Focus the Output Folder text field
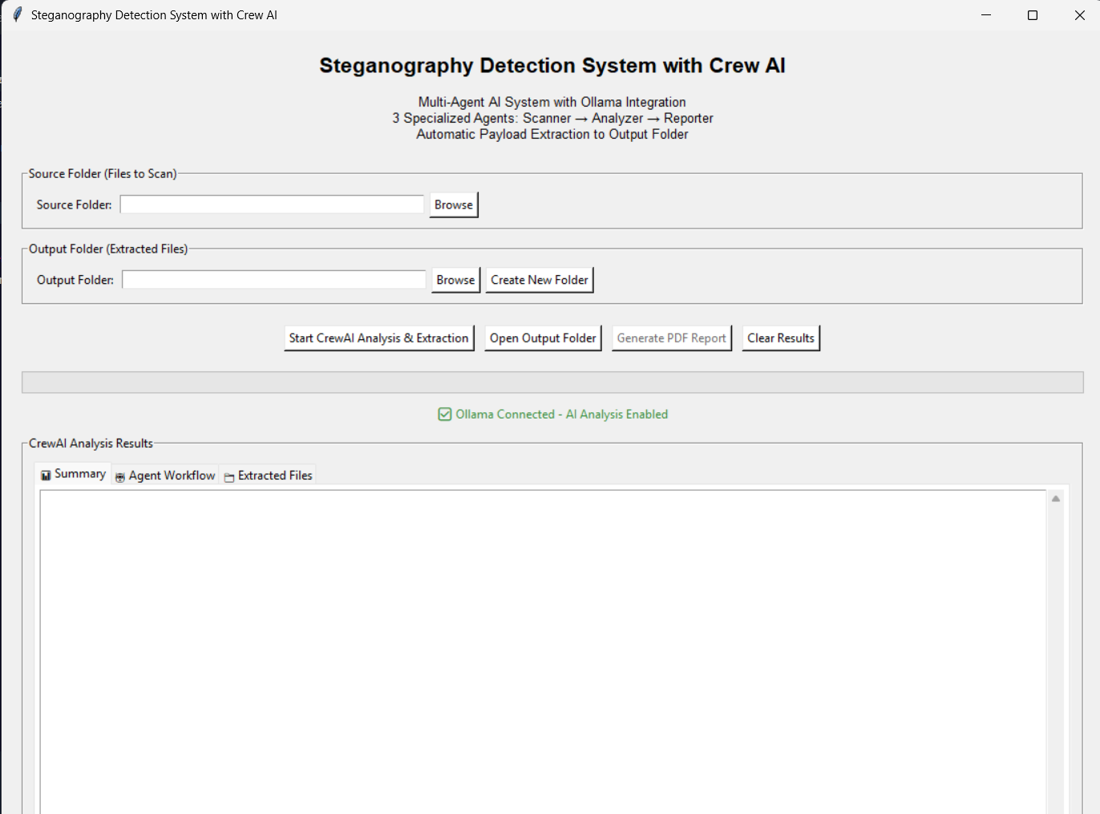The height and width of the screenshot is (814, 1100). coord(273,280)
